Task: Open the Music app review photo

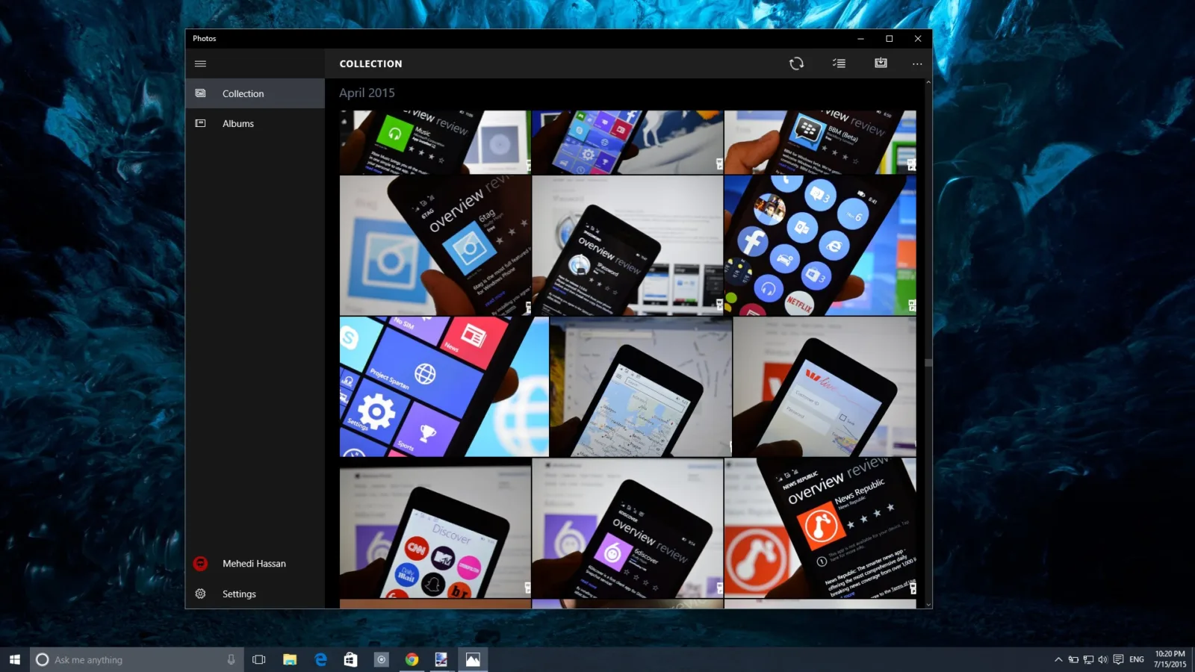Action: pyautogui.click(x=435, y=142)
